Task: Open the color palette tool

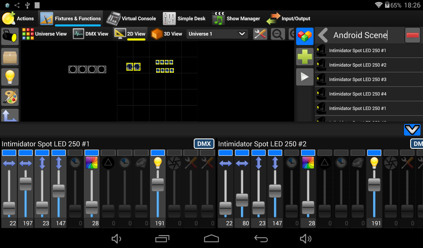Action: (x=10, y=97)
